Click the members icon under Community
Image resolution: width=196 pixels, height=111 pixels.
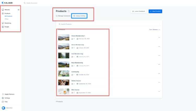click(72, 75)
